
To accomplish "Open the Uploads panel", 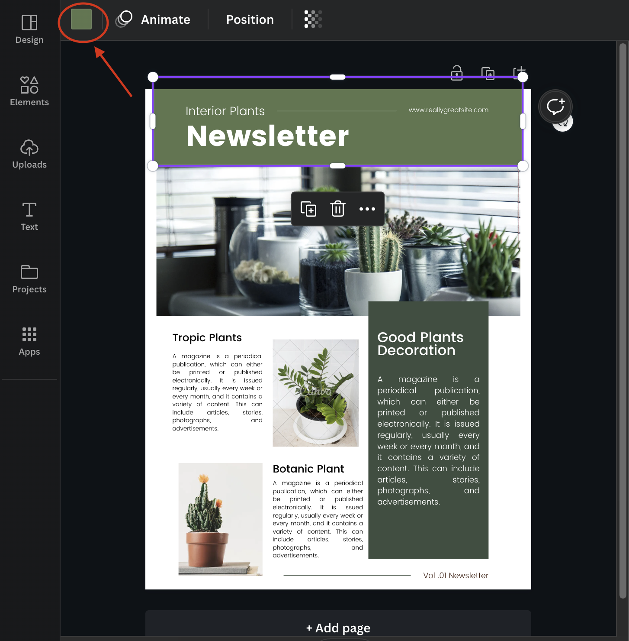I will coord(29,154).
